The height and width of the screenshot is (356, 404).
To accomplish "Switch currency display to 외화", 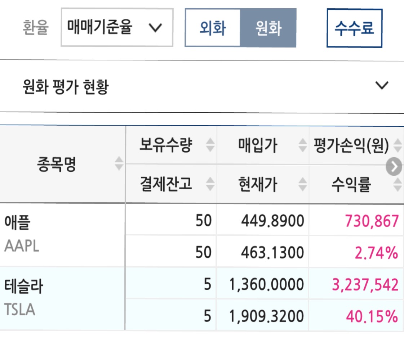I will tap(213, 28).
